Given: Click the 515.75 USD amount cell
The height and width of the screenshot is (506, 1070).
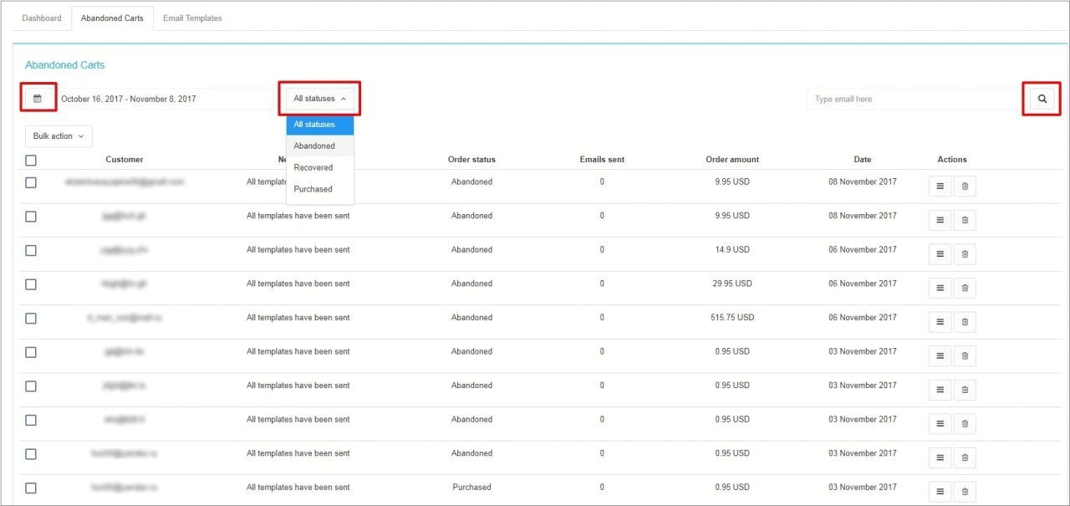Looking at the screenshot, I should pyautogui.click(x=732, y=318).
